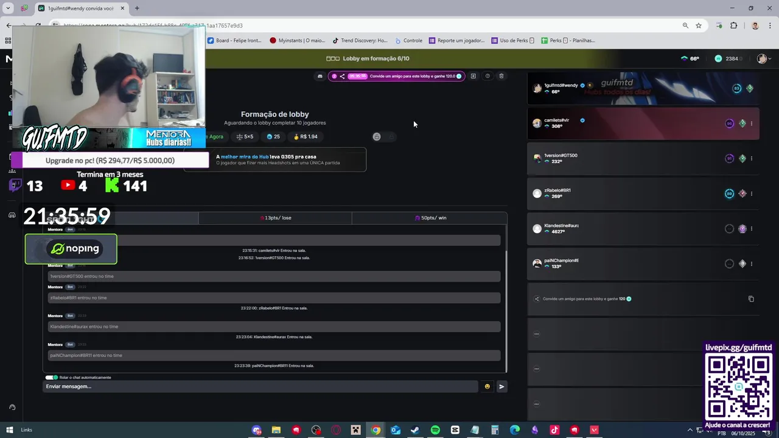Click the share icon beside invite row

(x=537, y=299)
